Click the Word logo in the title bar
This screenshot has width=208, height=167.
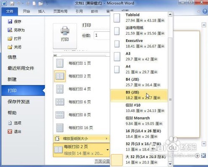point(4,3)
